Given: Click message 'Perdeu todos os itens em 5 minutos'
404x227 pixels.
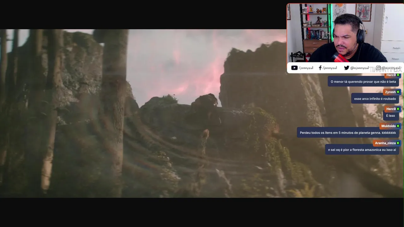Looking at the screenshot, I should point(348,133).
